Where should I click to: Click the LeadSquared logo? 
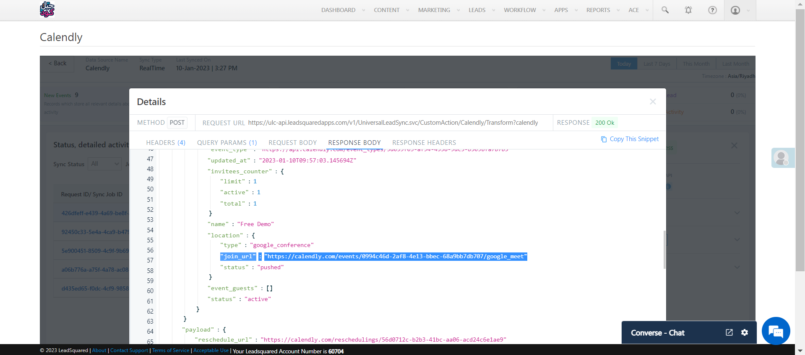coord(47,10)
